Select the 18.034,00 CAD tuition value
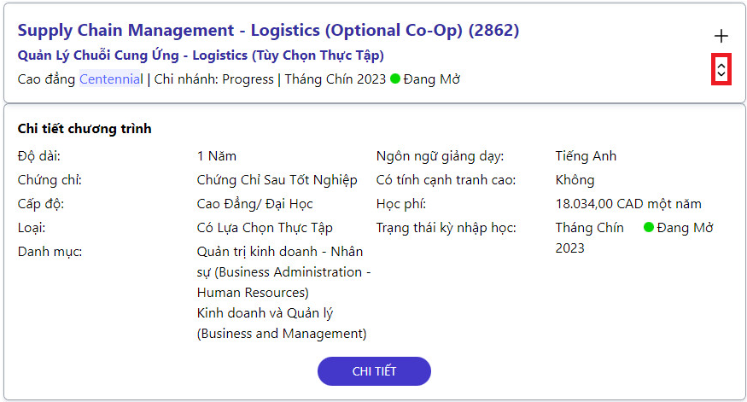The width and height of the screenshot is (747, 402). pos(628,204)
